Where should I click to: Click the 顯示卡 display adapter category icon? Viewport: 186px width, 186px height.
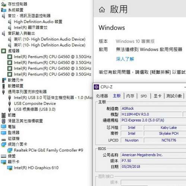click(3, 162)
